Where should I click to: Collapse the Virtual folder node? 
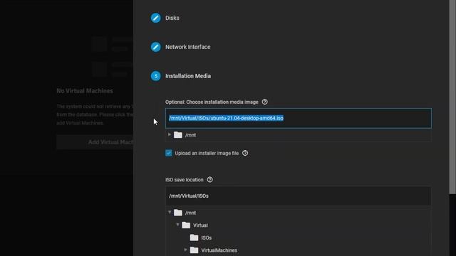[177, 225]
